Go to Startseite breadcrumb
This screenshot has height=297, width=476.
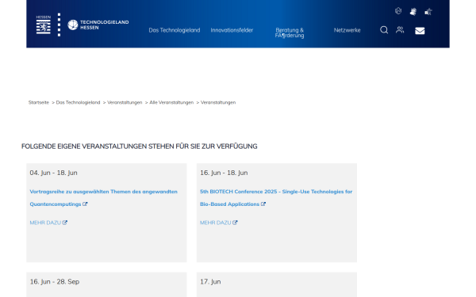(39, 102)
